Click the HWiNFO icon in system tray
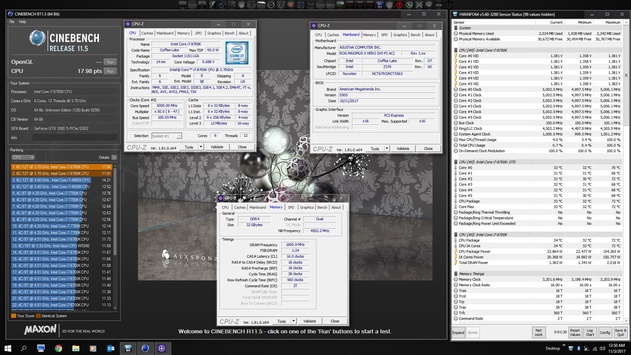This screenshot has height=355, width=631. coord(571,348)
